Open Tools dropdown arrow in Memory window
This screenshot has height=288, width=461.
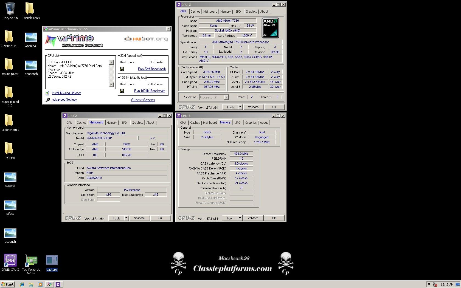click(240, 218)
